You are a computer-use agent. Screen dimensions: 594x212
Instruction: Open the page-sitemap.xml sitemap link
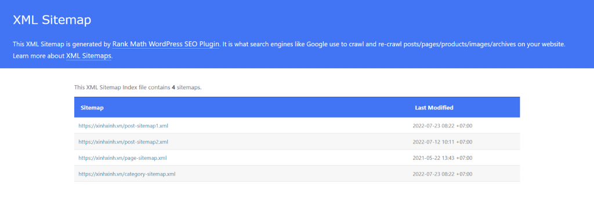click(122, 158)
